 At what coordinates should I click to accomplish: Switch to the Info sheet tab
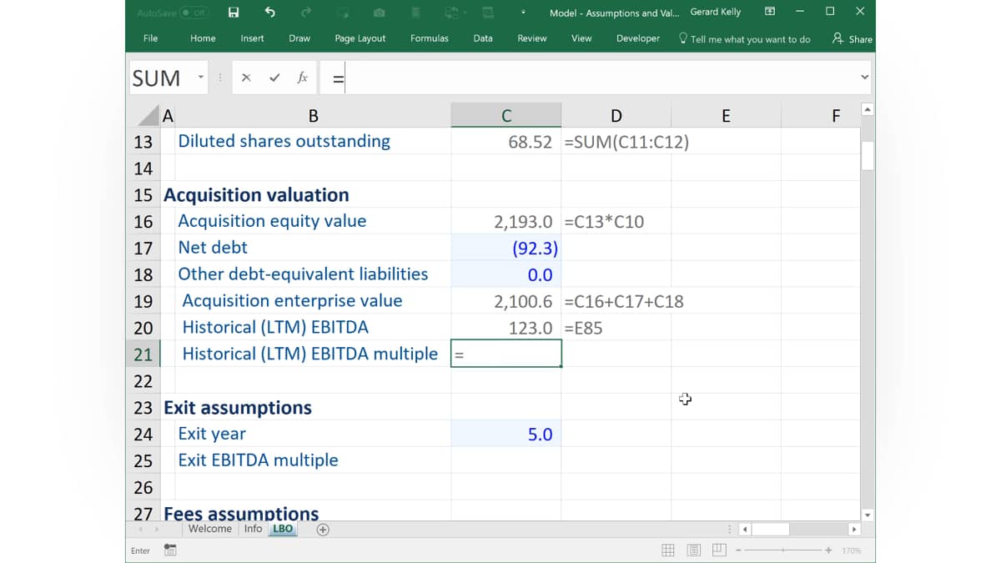point(254,529)
